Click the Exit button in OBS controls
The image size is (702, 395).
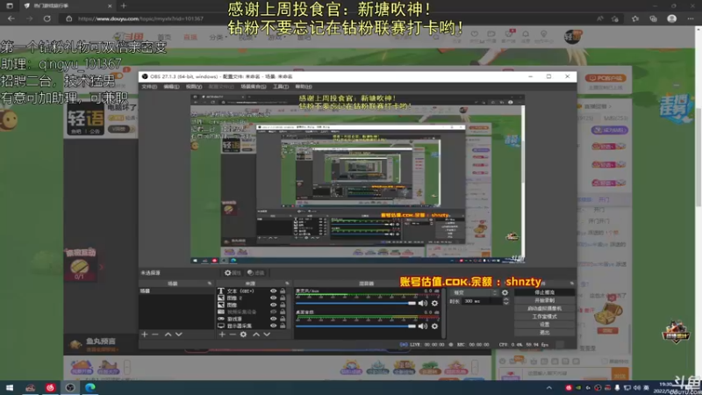544,333
